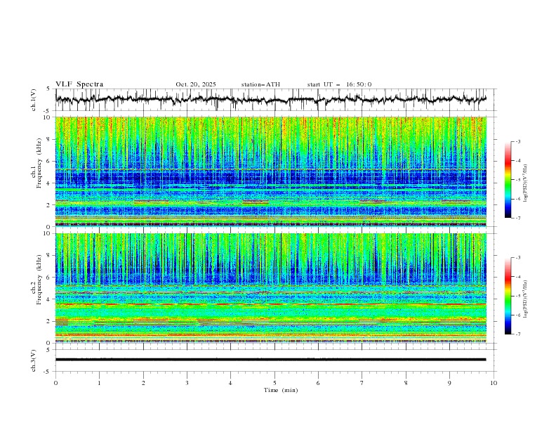The height and width of the screenshot is (430, 556).
Task: Click the time axis tick label '2'
Action: (x=143, y=383)
